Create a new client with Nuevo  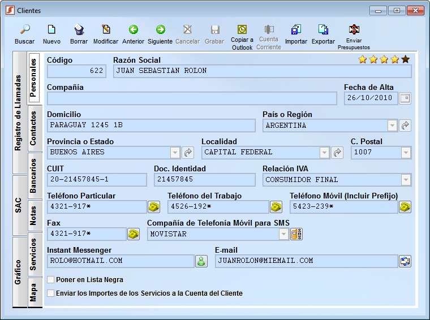(51, 30)
